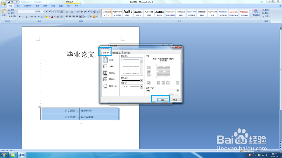The height and width of the screenshot is (158, 282).
Task: Open the References (引用) ribbon tab
Action: tap(38, 6)
